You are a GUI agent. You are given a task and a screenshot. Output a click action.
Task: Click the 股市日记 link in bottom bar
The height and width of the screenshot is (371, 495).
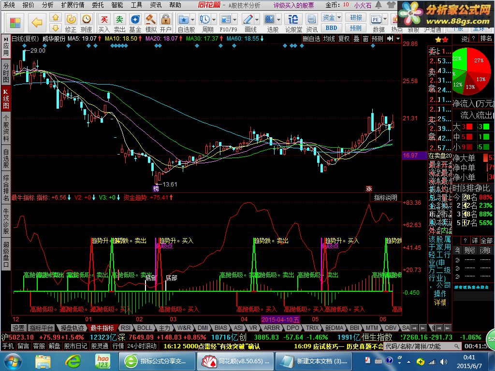(75, 346)
